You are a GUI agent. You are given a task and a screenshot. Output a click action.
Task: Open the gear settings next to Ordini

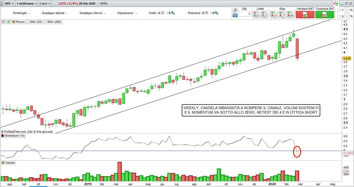(173, 13)
